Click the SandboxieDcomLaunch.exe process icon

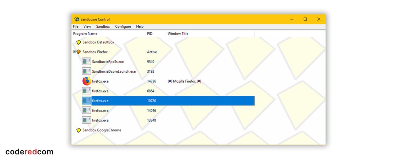[87, 71]
